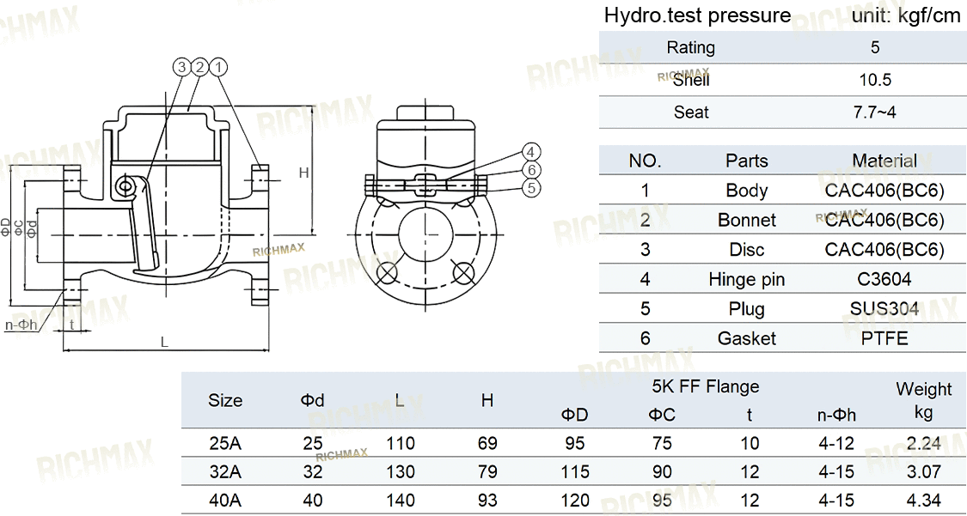The height and width of the screenshot is (516, 967).
Task: Click the n-Φh column header
Action: point(835,416)
